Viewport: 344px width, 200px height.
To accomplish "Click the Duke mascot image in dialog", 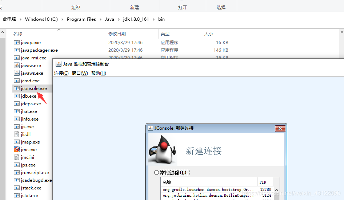I will pos(162,149).
